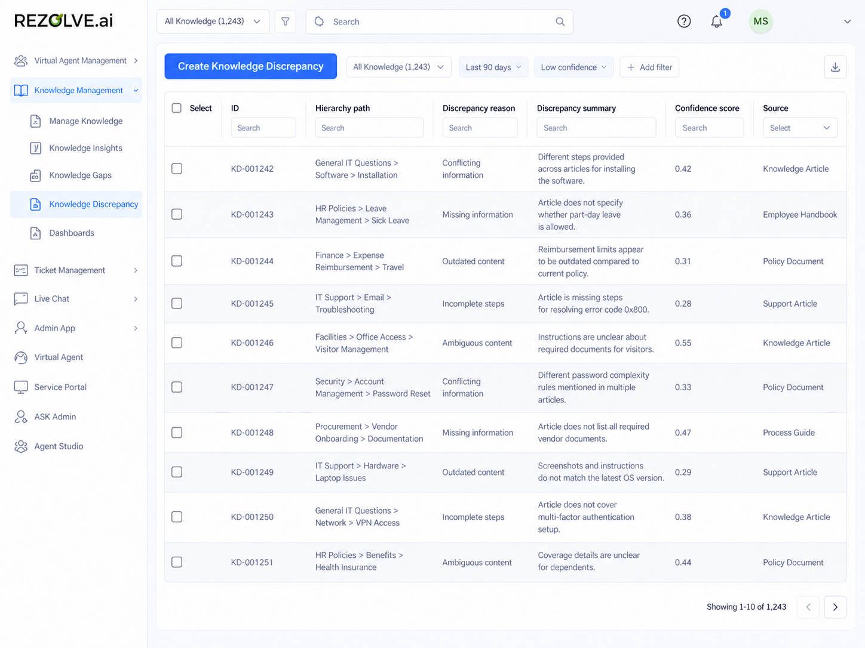Toggle the Select all header checkbox
The height and width of the screenshot is (648, 865).
point(176,108)
